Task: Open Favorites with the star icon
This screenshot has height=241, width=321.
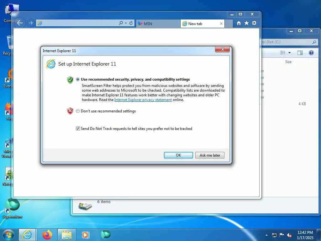Action: coord(246,23)
